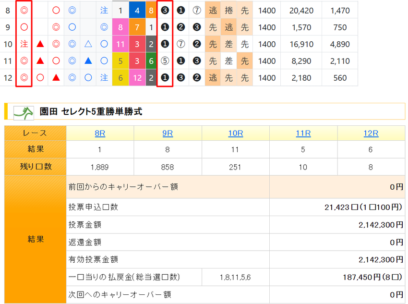Click the value 4,890 in row 10
The height and width of the screenshot is (304, 408).
point(340,44)
